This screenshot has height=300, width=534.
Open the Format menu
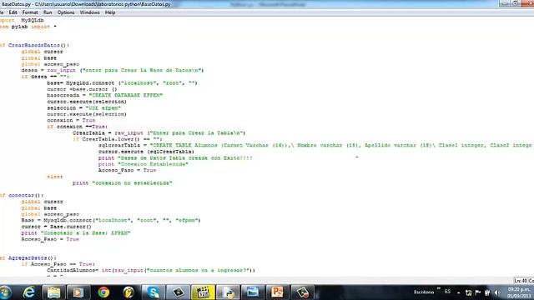click(30, 12)
